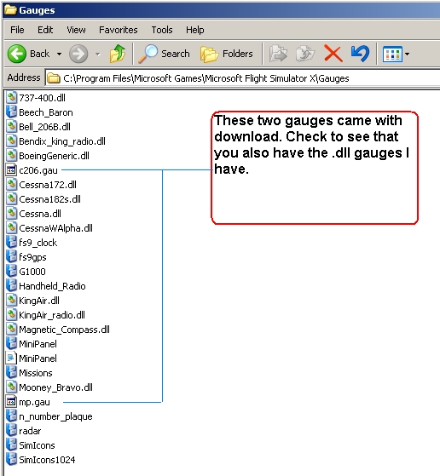440x476 pixels.
Task: Select the mp.gau file icon
Action: 11,402
